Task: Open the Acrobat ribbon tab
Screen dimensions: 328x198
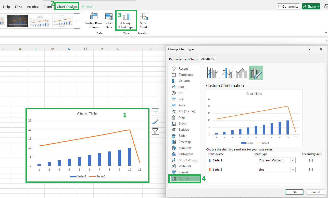Action: [33, 7]
